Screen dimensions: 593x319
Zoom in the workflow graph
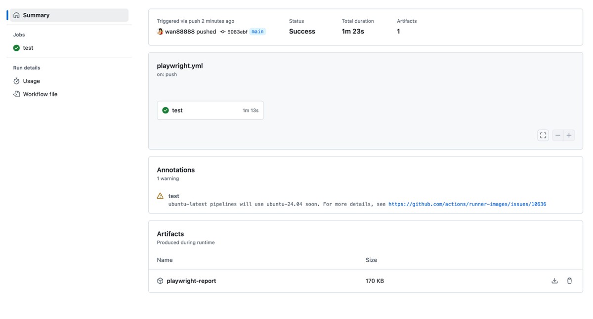pyautogui.click(x=569, y=135)
